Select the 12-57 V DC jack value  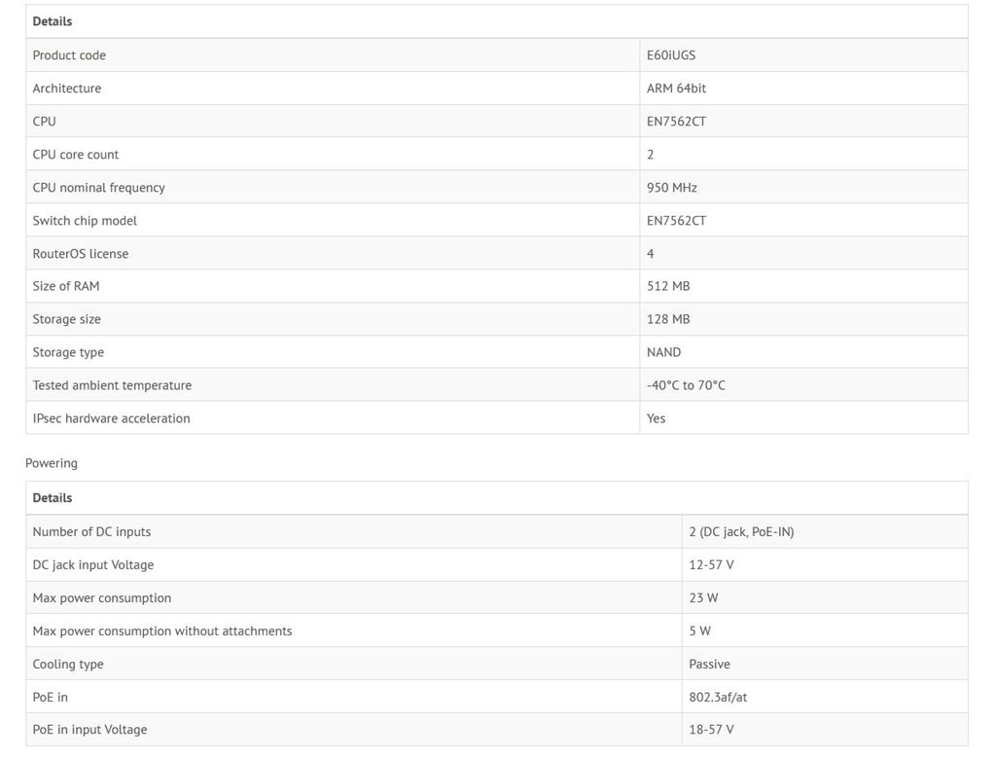pos(712,565)
